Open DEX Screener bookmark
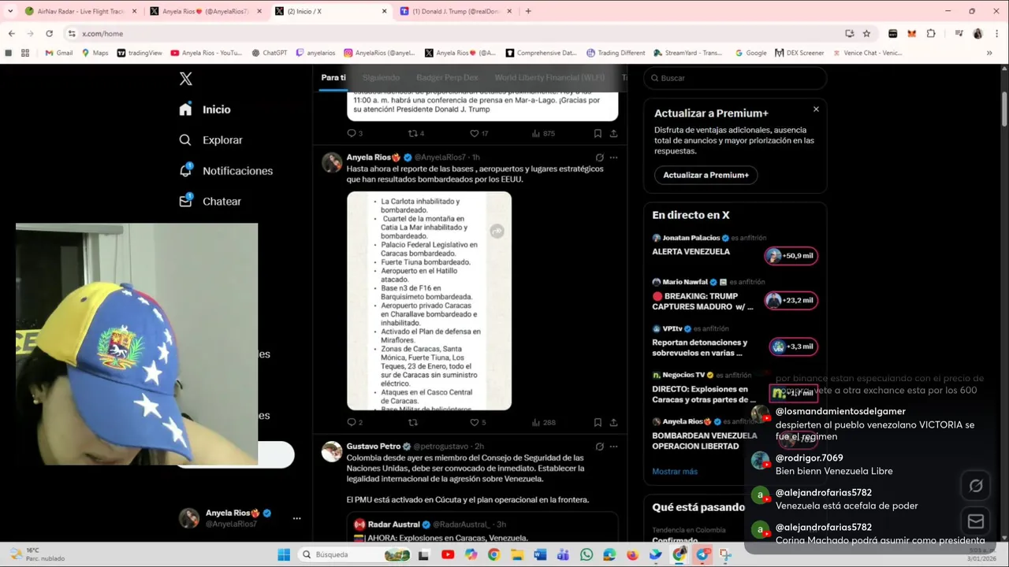Image resolution: width=1009 pixels, height=567 pixels. [x=799, y=53]
